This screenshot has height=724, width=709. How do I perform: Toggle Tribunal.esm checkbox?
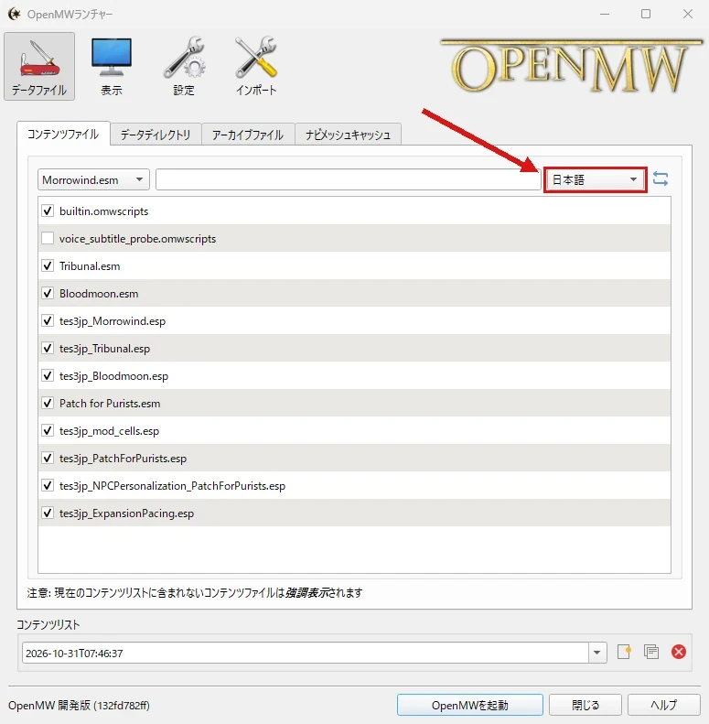click(x=48, y=266)
